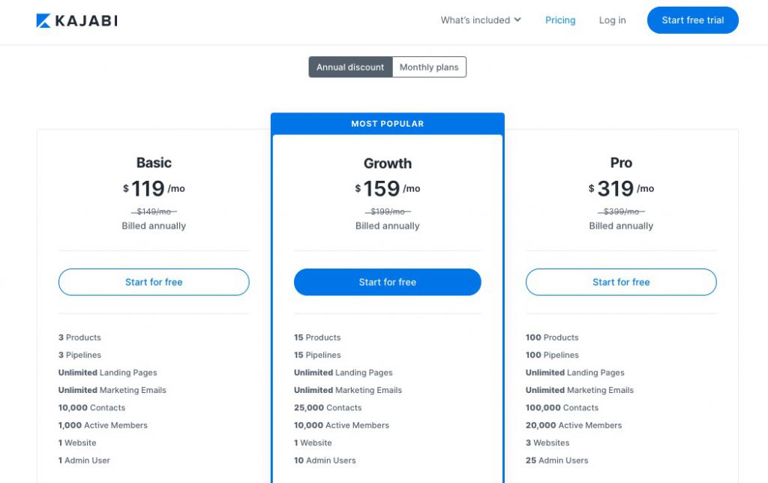Click the $159 /mo Growth price
The image size is (768, 483).
388,188
